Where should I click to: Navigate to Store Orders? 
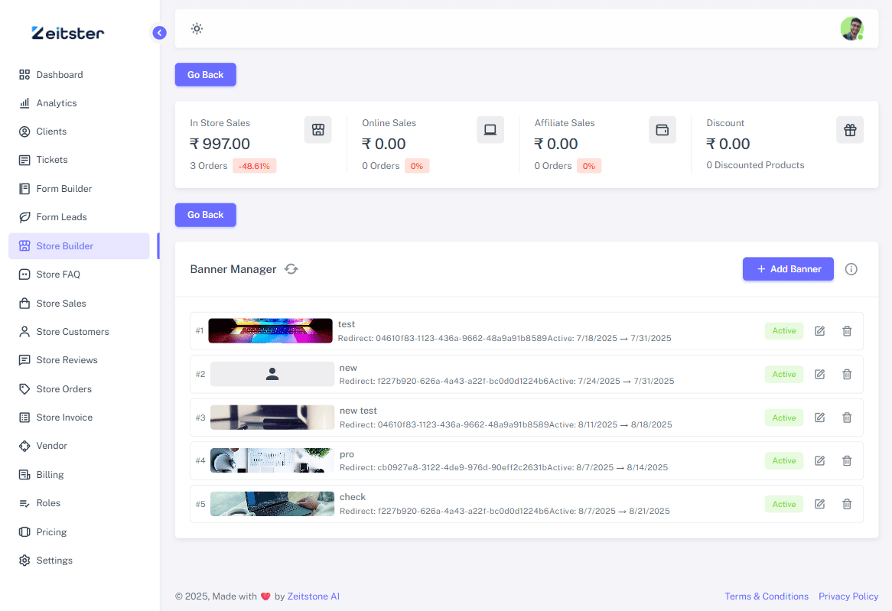pyautogui.click(x=79, y=389)
